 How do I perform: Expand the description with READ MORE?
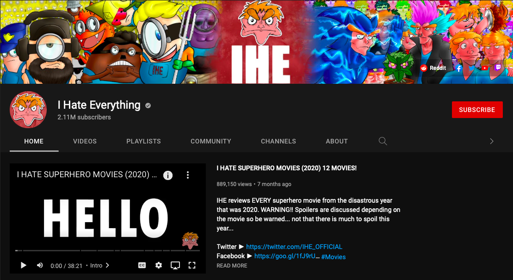pos(232,266)
